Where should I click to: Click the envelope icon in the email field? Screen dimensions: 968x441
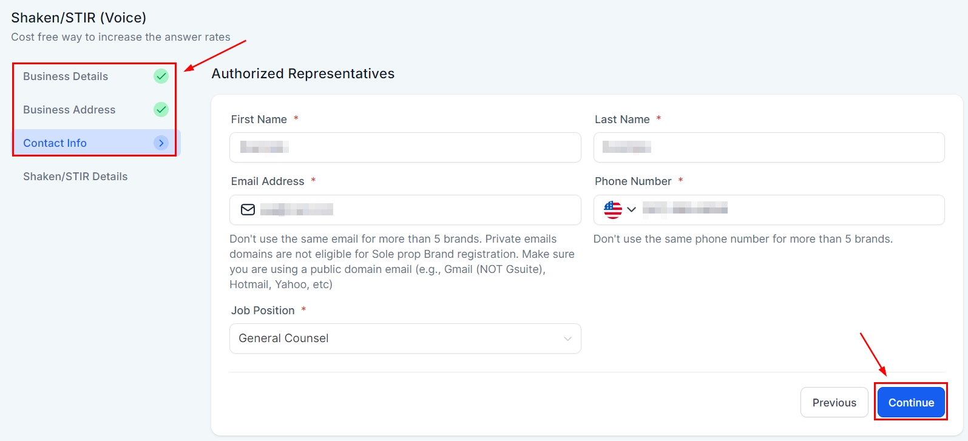[248, 210]
